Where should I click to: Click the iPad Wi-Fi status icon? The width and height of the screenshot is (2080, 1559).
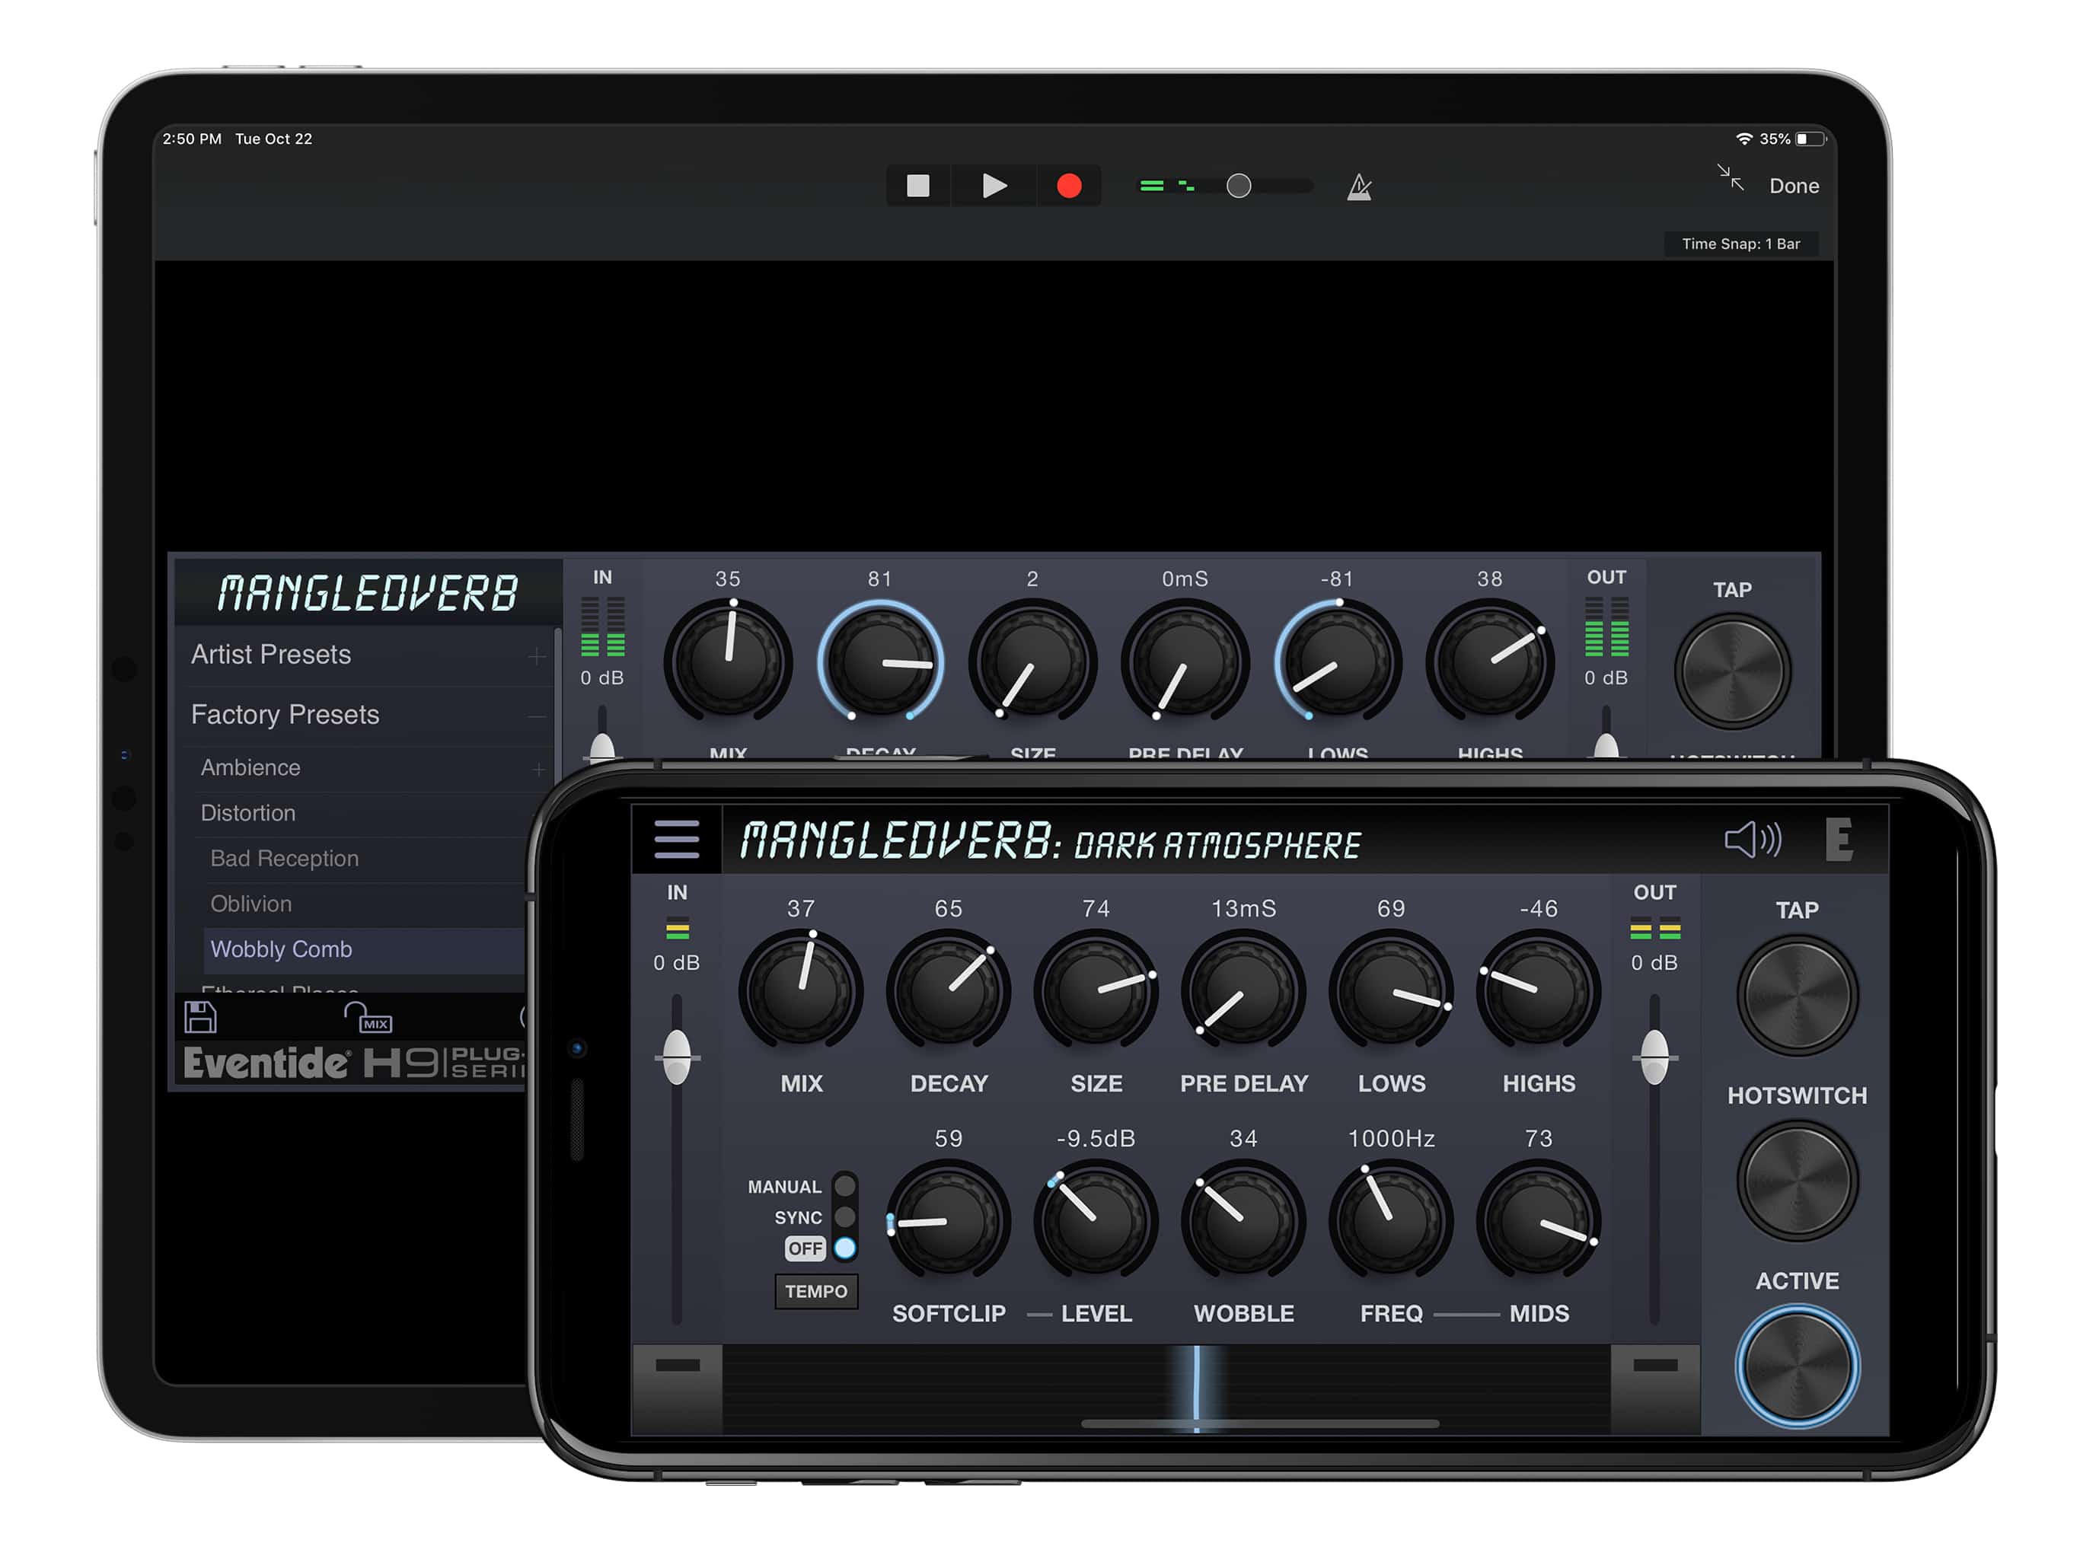1743,139
